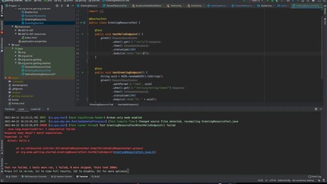Run testHelloEndpoint from gutter run icon
The image size is (327, 184).
tap(83, 34)
